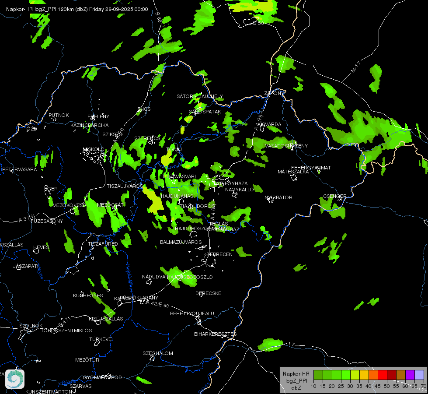Click the TOROKSZENTMIKLOS town label
The height and width of the screenshot is (394, 428).
(66, 331)
